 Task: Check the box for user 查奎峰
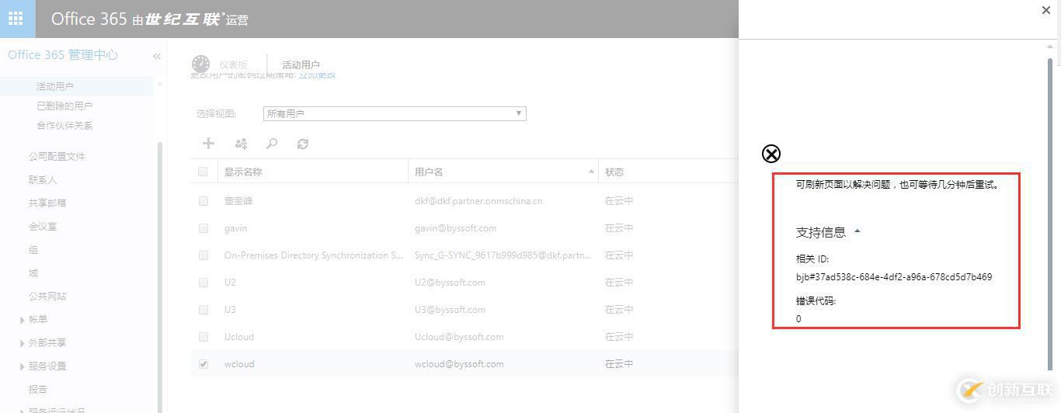[204, 201]
